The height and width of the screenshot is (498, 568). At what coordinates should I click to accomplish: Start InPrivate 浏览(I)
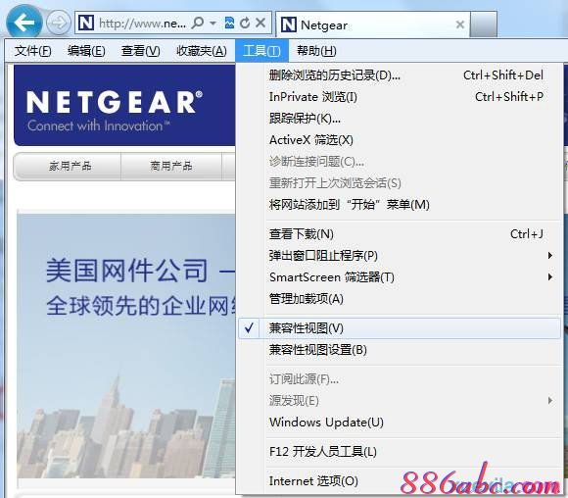[400, 97]
